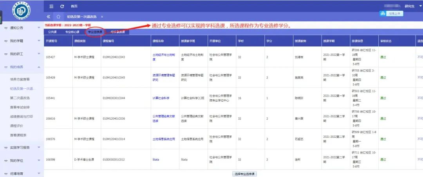Select the 专业选修课 tab
Screen dimensions: 423x177
pos(95,32)
